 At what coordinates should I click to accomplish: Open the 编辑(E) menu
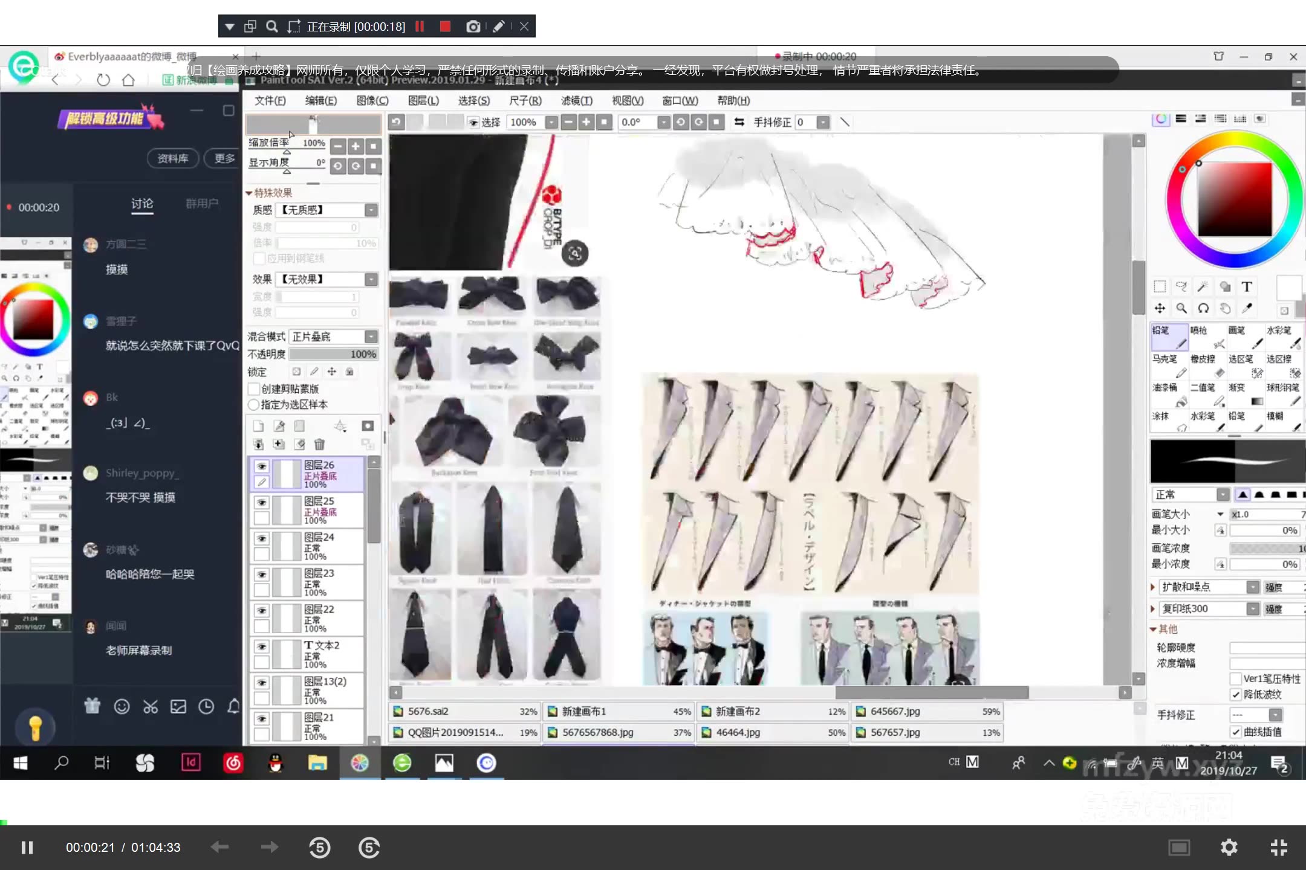(x=321, y=100)
